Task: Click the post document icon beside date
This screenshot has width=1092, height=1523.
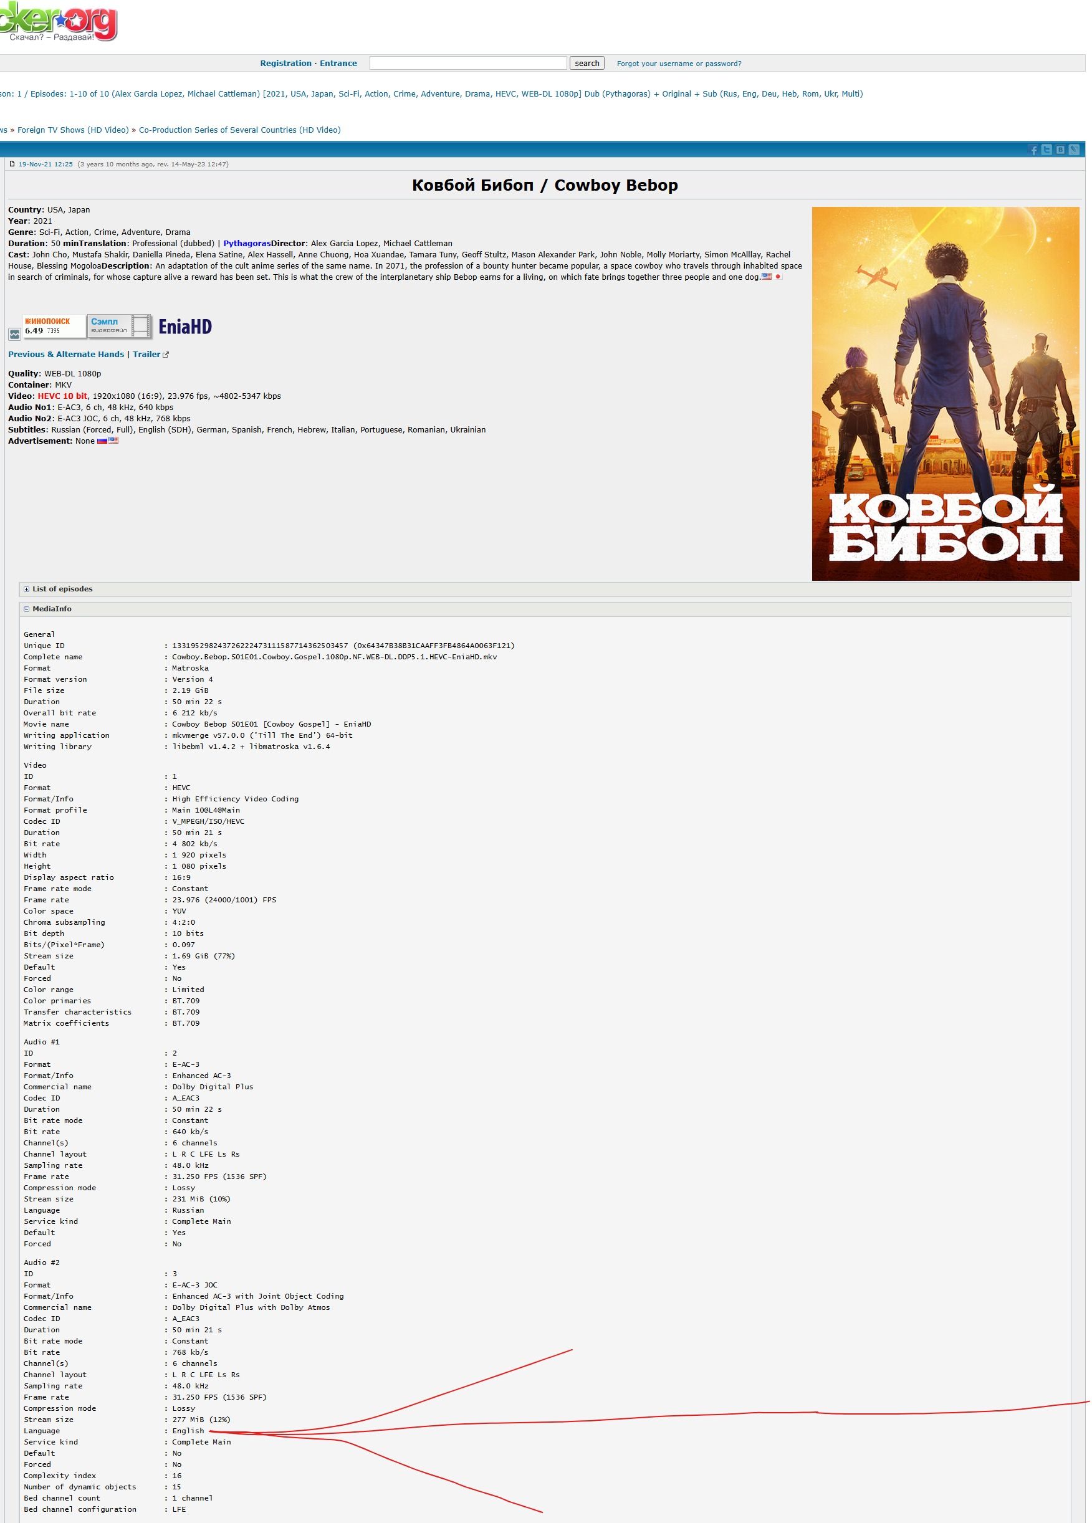Action: (12, 164)
